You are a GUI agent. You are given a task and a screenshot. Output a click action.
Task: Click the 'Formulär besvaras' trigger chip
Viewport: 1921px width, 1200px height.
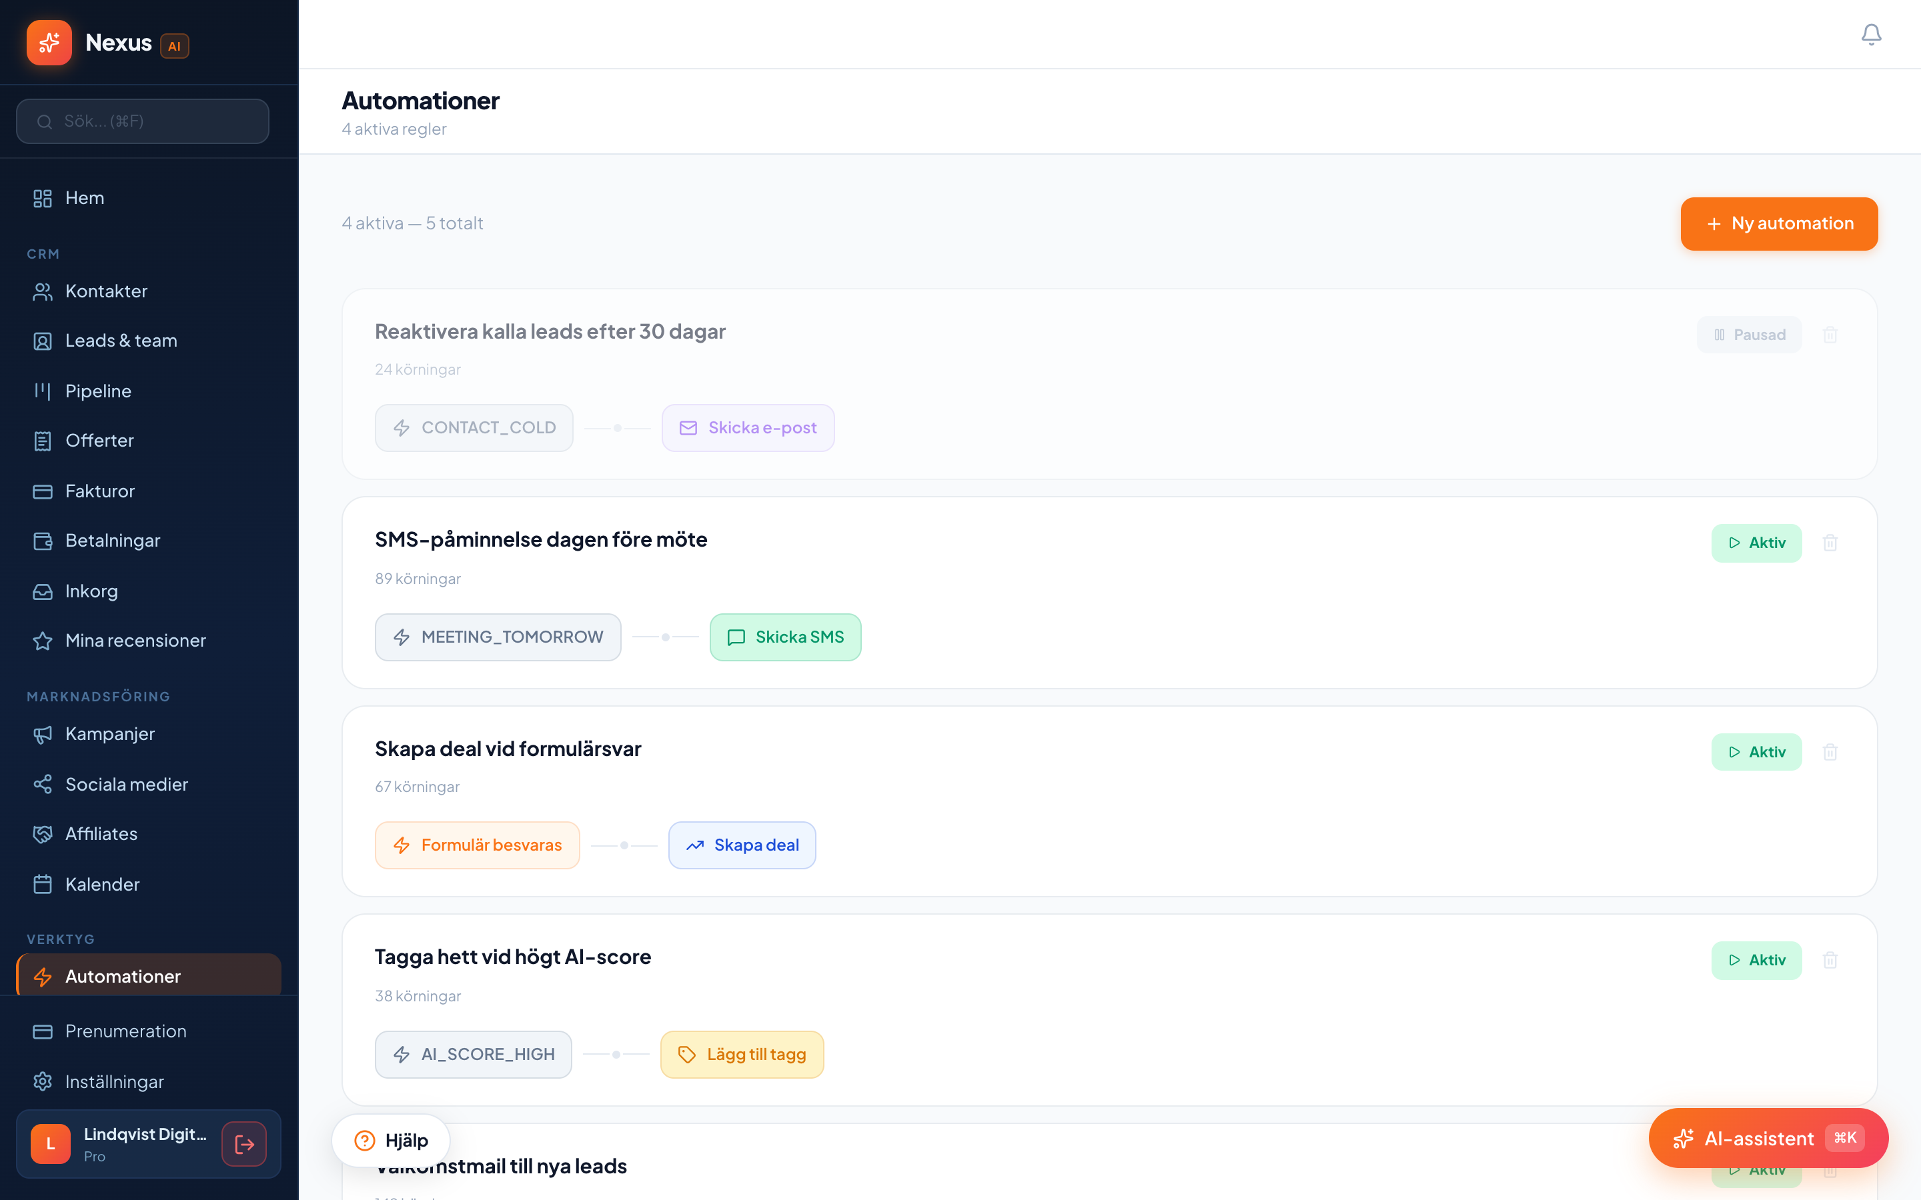point(477,845)
